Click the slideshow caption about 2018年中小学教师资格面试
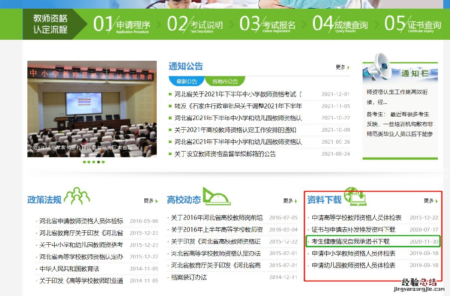This screenshot has width=450, height=296. [x=80, y=148]
